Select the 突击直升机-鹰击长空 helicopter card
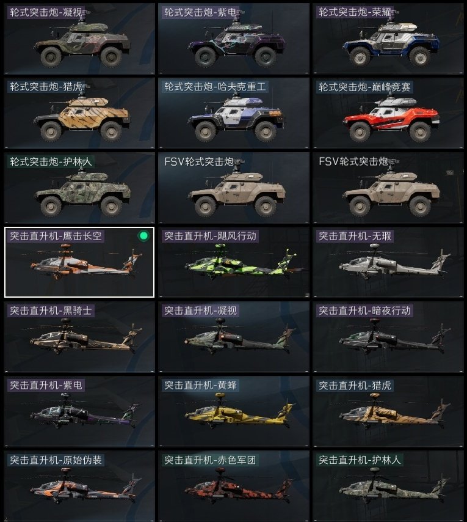The height and width of the screenshot is (522, 467). pyautogui.click(x=79, y=262)
